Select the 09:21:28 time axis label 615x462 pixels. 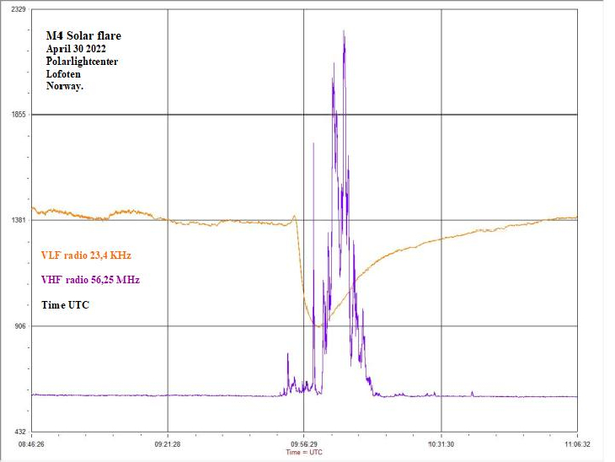click(168, 443)
